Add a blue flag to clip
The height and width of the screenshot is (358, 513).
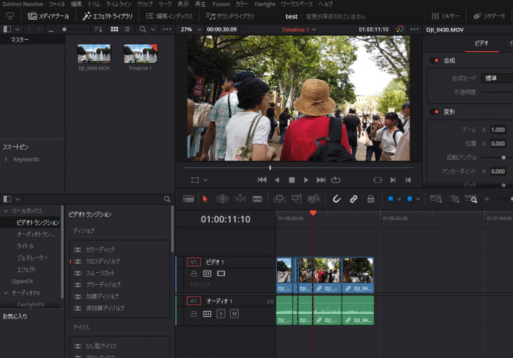(391, 199)
